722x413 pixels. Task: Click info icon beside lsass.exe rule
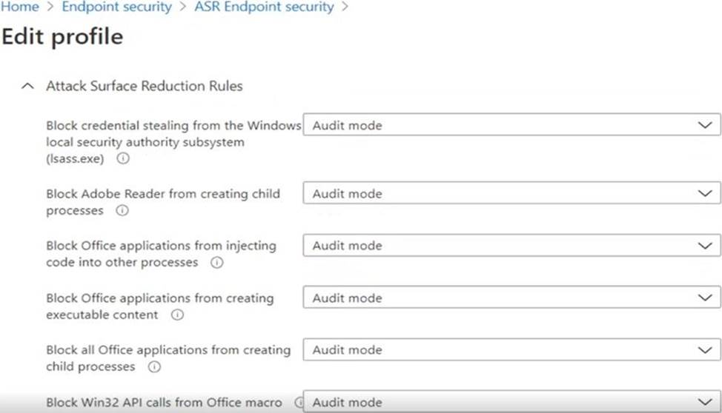pos(123,158)
